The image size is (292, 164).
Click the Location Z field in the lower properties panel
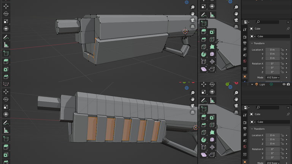[273, 144]
